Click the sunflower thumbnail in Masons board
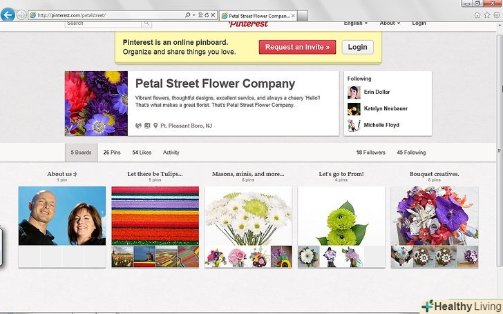The width and height of the screenshot is (503, 314). tap(281, 257)
